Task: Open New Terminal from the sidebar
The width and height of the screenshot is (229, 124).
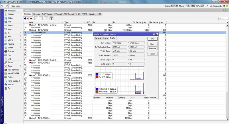Action: (x=13, y=70)
